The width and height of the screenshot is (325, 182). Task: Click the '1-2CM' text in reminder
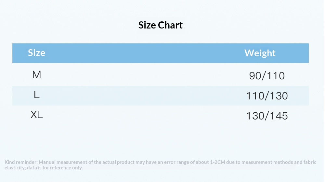coord(217,162)
